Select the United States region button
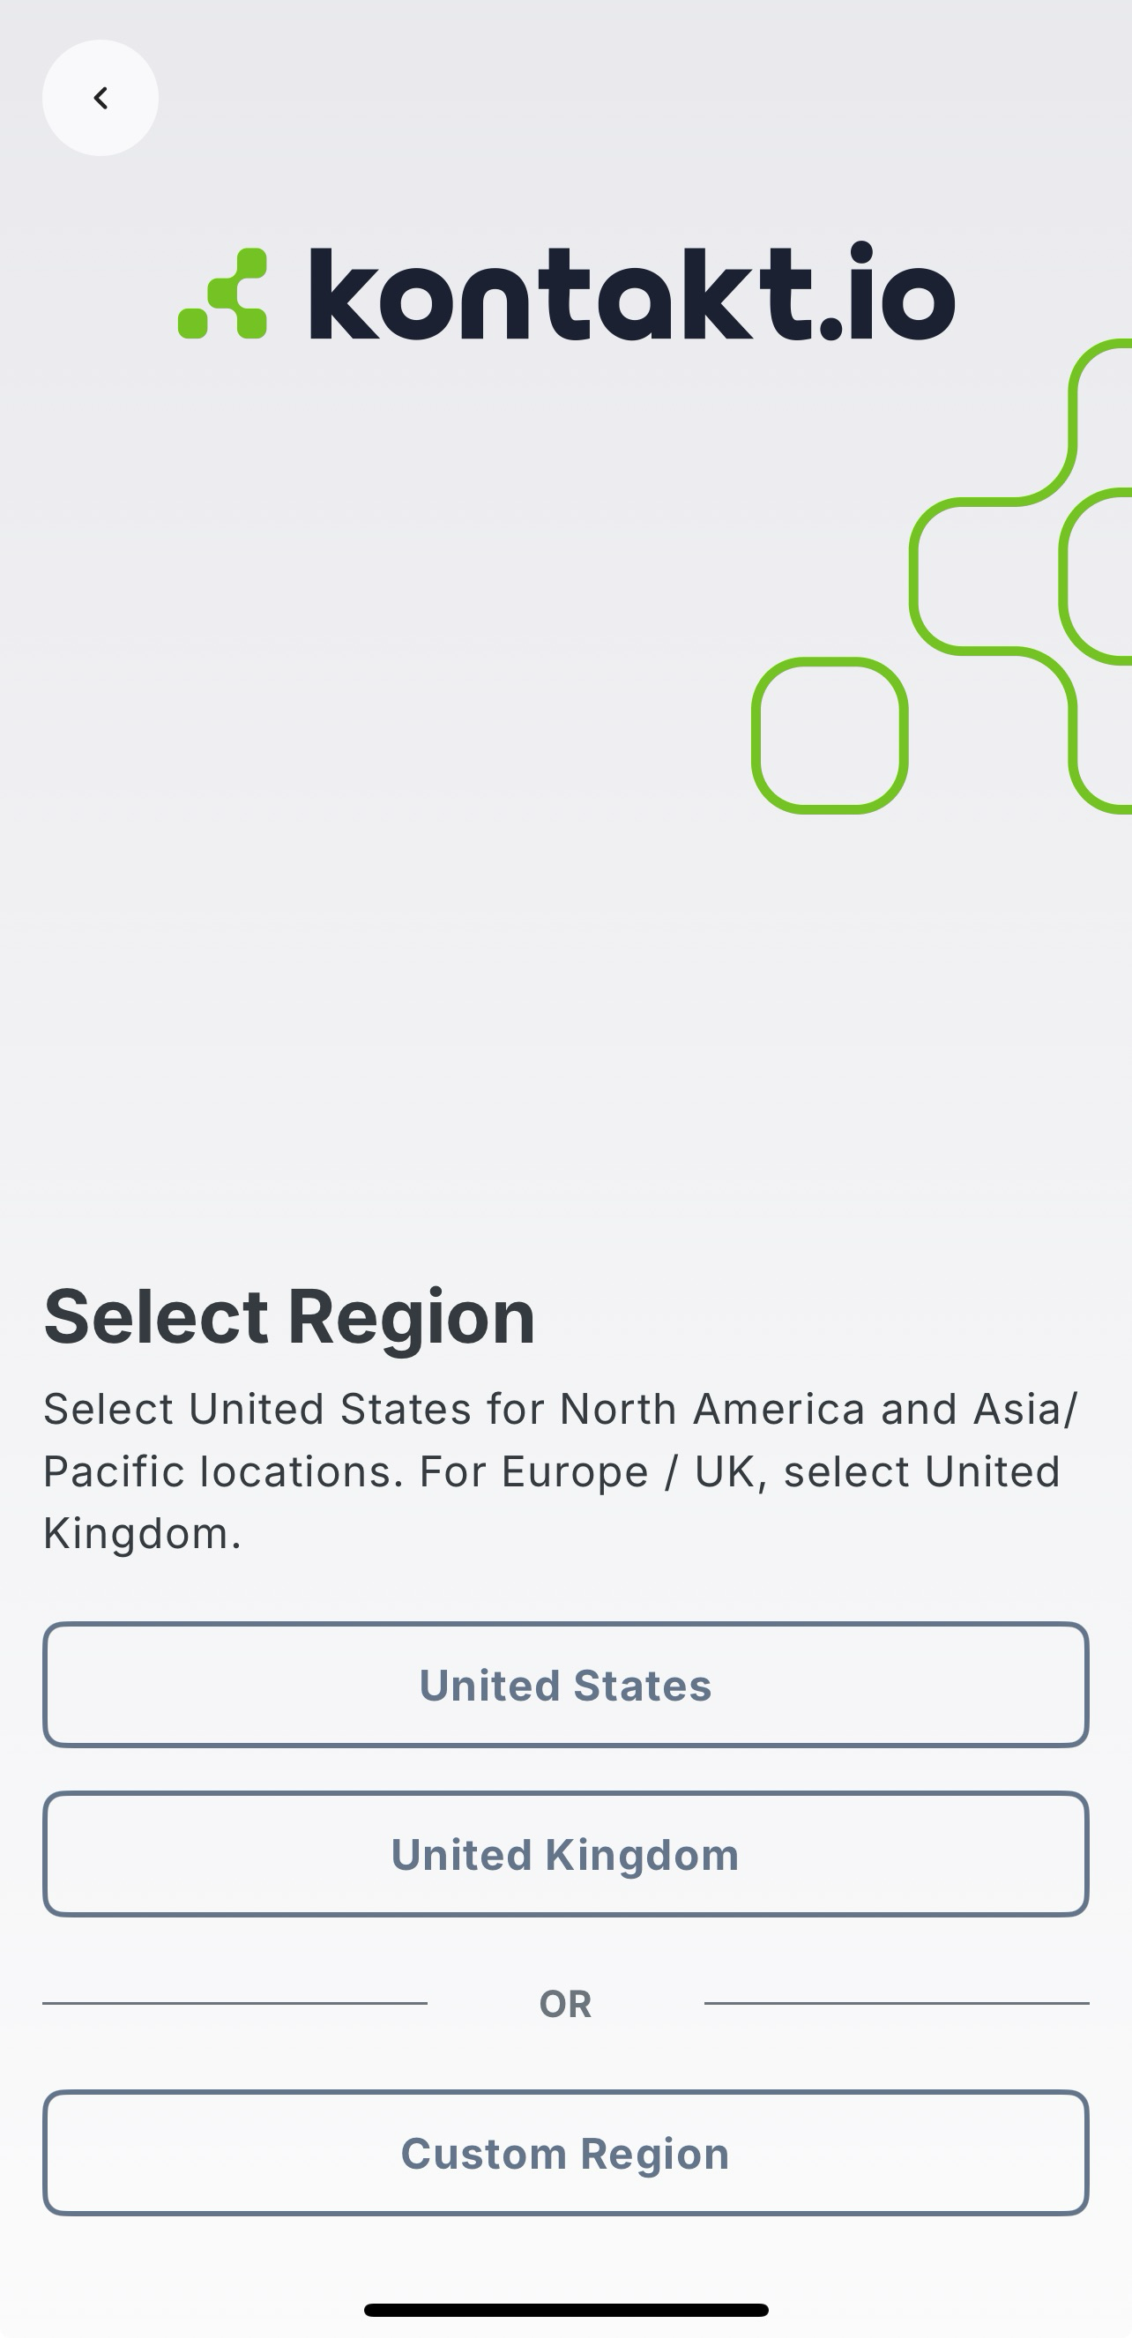 click(x=565, y=1685)
